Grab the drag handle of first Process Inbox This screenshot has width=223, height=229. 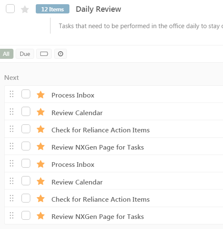[x=11, y=94]
